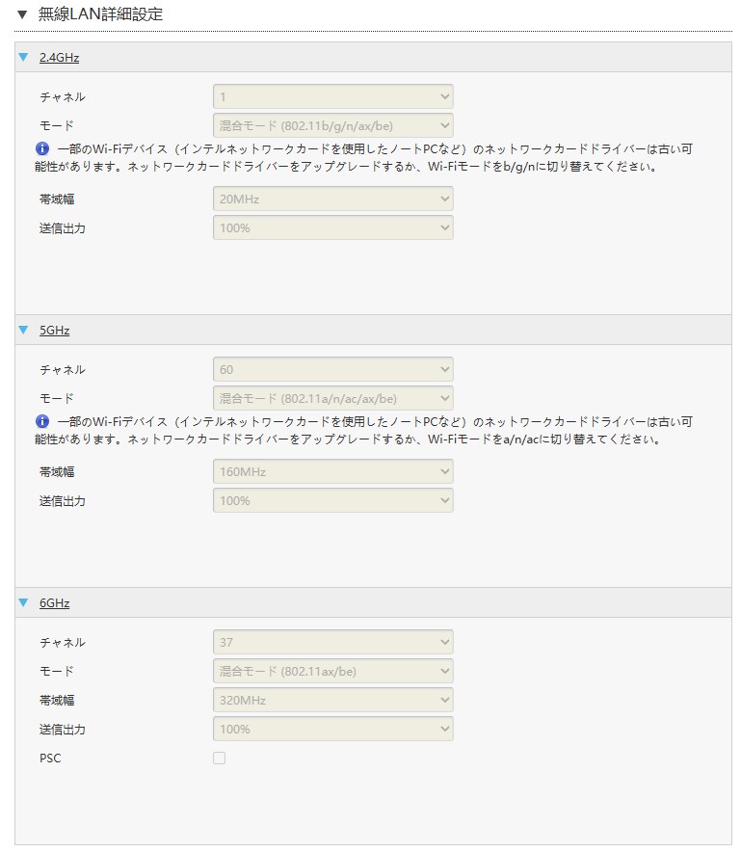Enable the PSC checkbox

[x=219, y=759]
